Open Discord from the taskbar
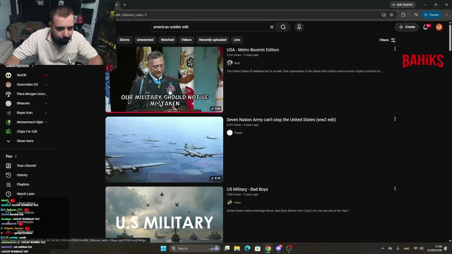This screenshot has width=452, height=254. pos(279,248)
